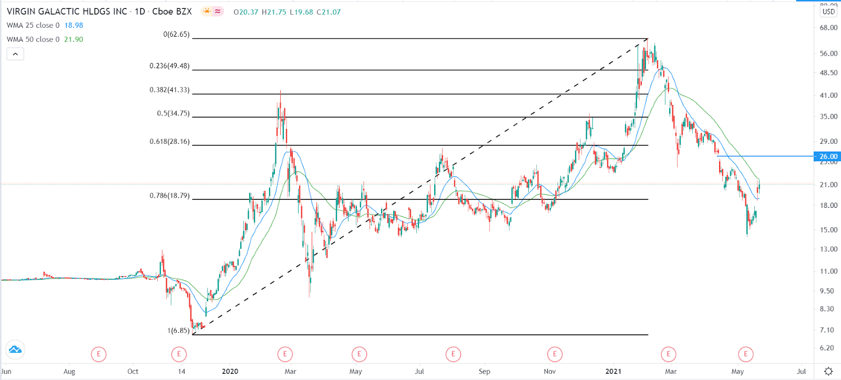Click the 11.00 price axis label

pos(828,271)
